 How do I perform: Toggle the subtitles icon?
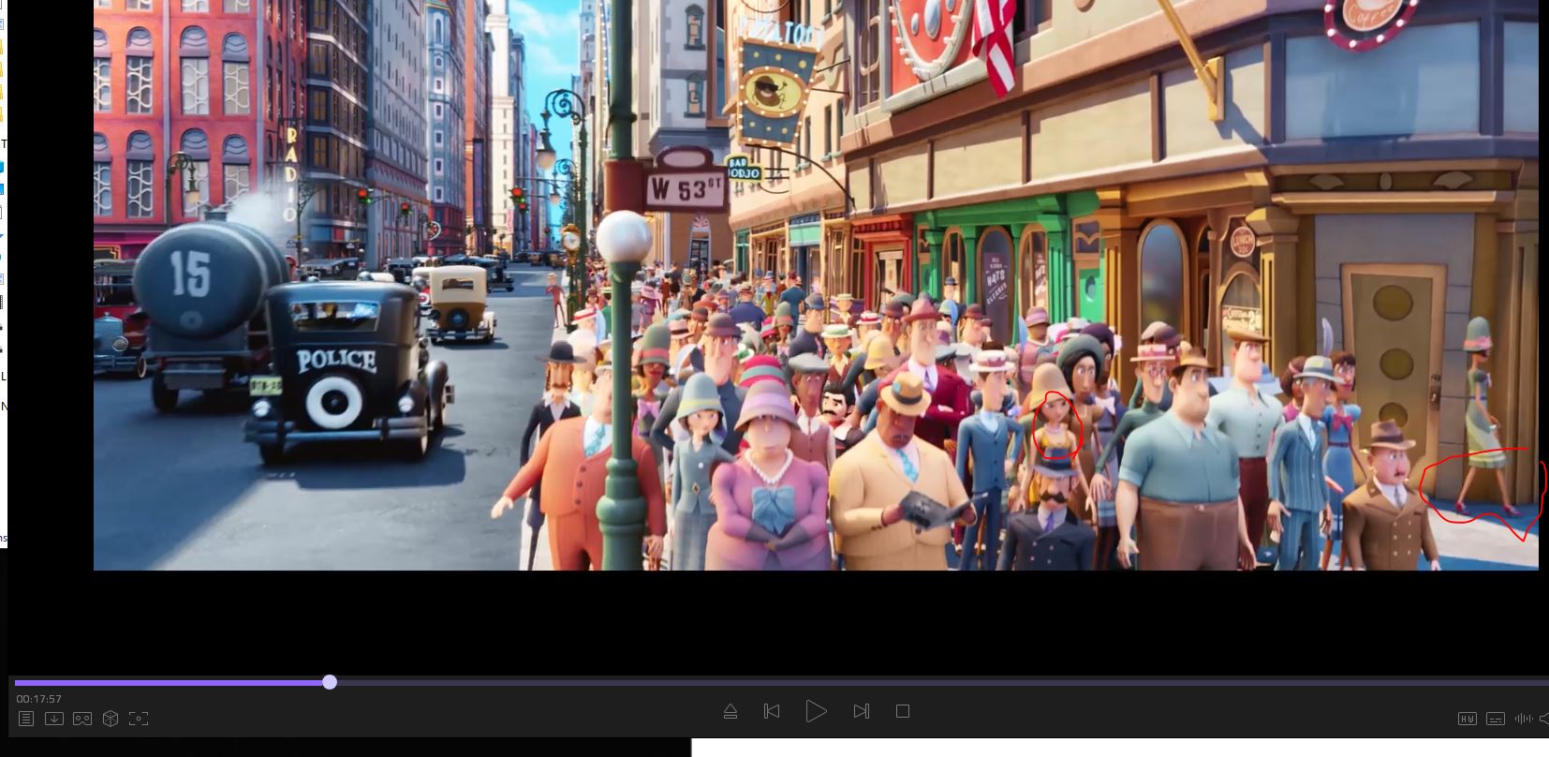(1496, 719)
